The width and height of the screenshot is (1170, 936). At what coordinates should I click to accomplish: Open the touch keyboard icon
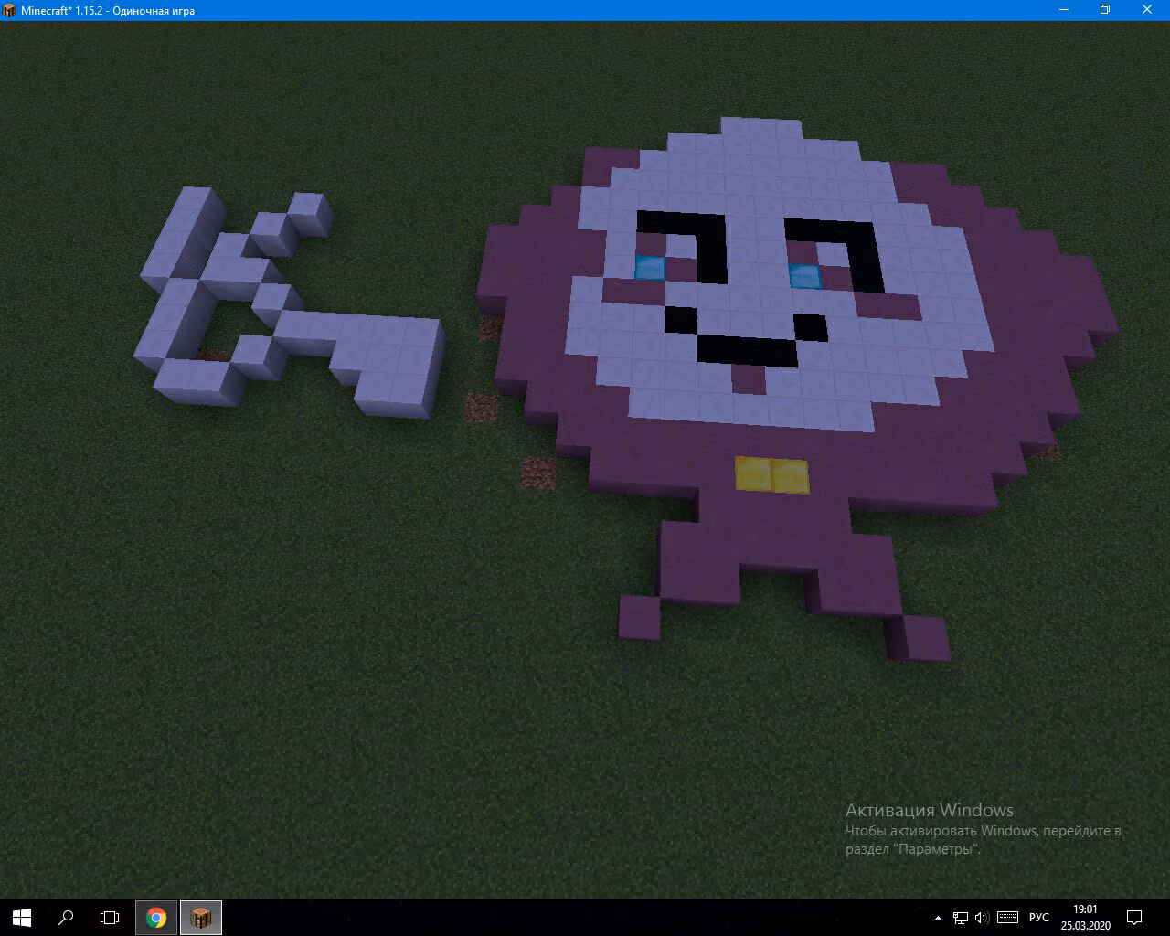(x=1008, y=918)
